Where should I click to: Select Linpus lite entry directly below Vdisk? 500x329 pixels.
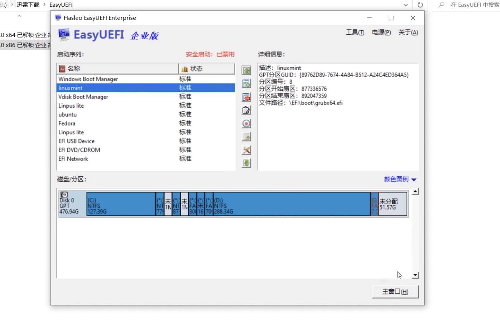point(146,106)
